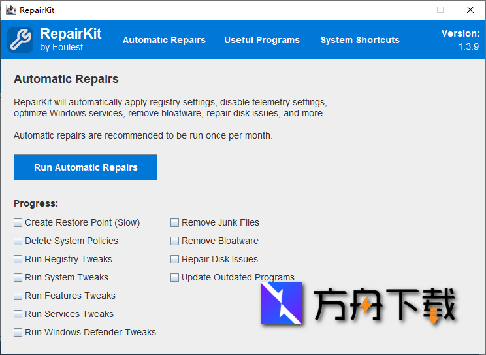
Task: Click the RepairKit wrench logo icon
Action: pyautogui.click(x=20, y=40)
